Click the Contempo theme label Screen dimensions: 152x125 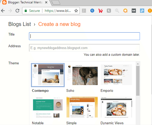pos(40,91)
